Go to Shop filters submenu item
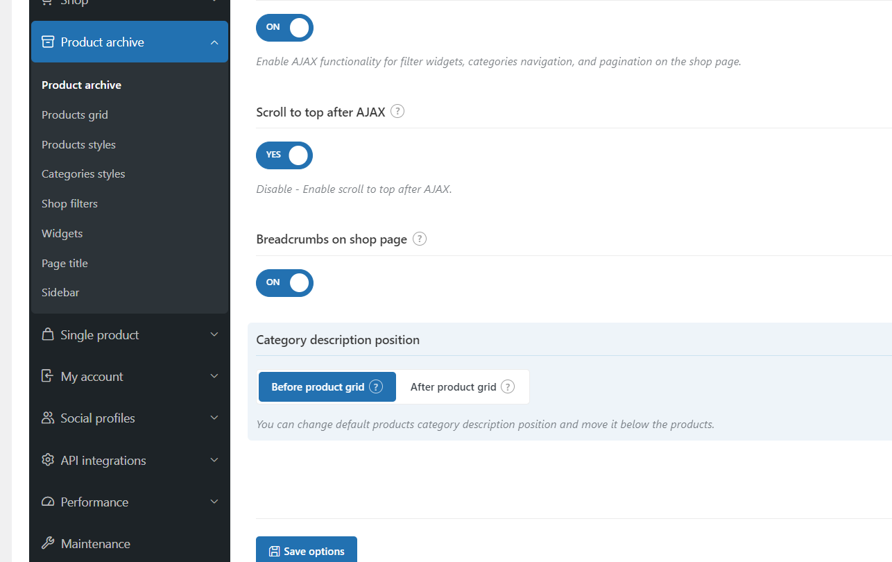 point(69,203)
